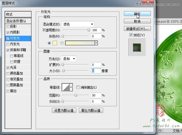Click the 大小 size slider handle
The image size is (182, 135).
(63, 71)
